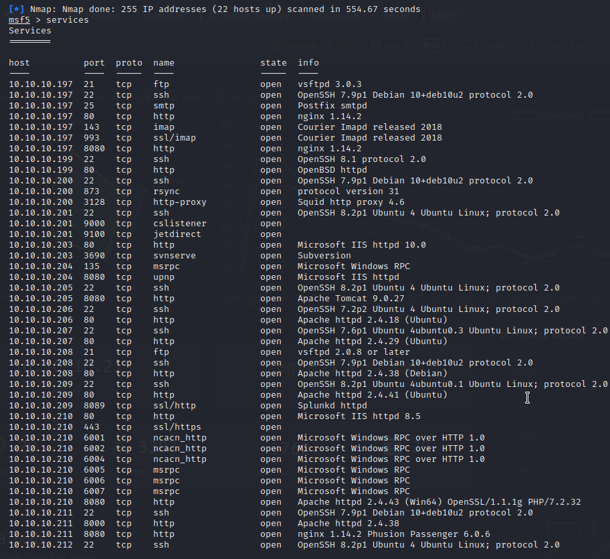This screenshot has height=559, width=610.
Task: Click the 'Apache Tomcat 9.0.27' info entry
Action: click(x=351, y=299)
